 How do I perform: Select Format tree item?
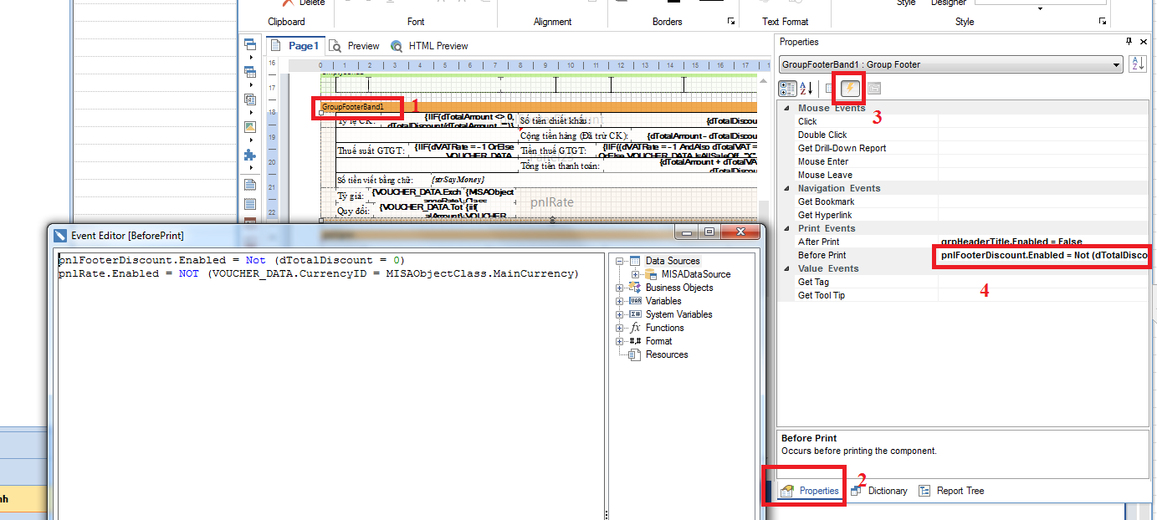pos(659,341)
